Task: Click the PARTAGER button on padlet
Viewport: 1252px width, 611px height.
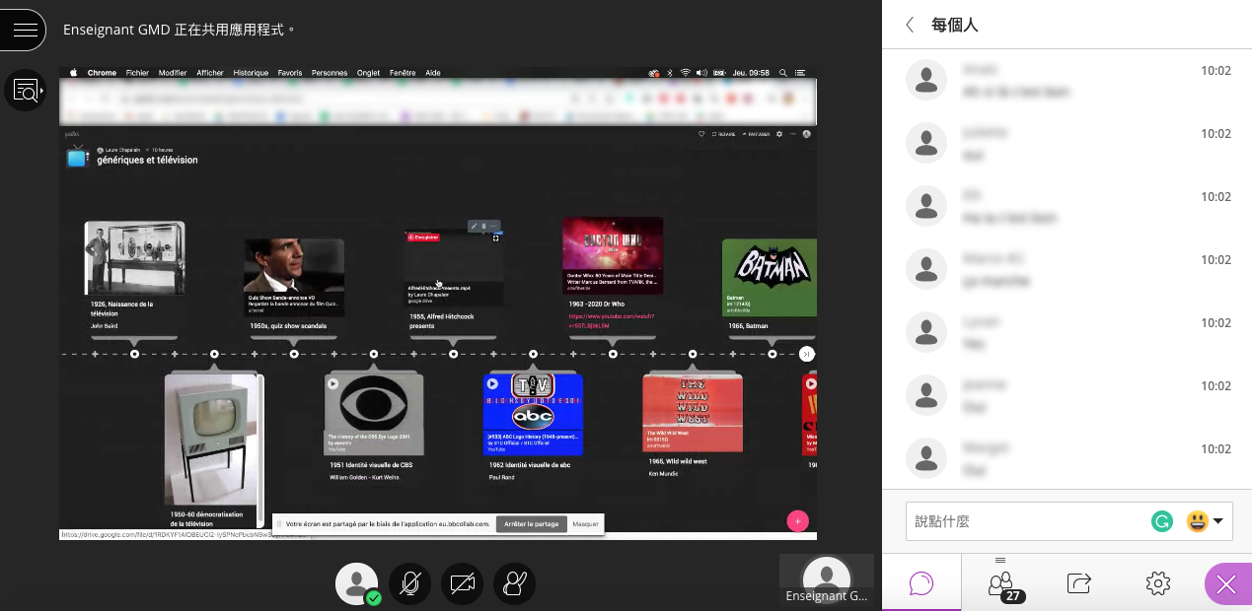Action: (x=758, y=133)
